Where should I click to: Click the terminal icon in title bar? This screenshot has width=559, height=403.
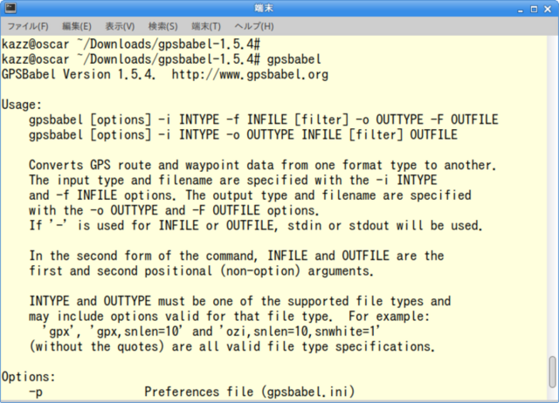[10, 8]
